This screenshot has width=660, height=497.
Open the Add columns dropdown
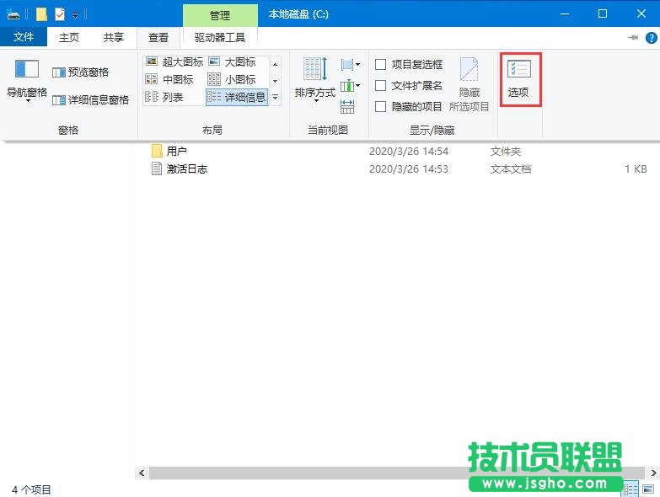click(351, 86)
